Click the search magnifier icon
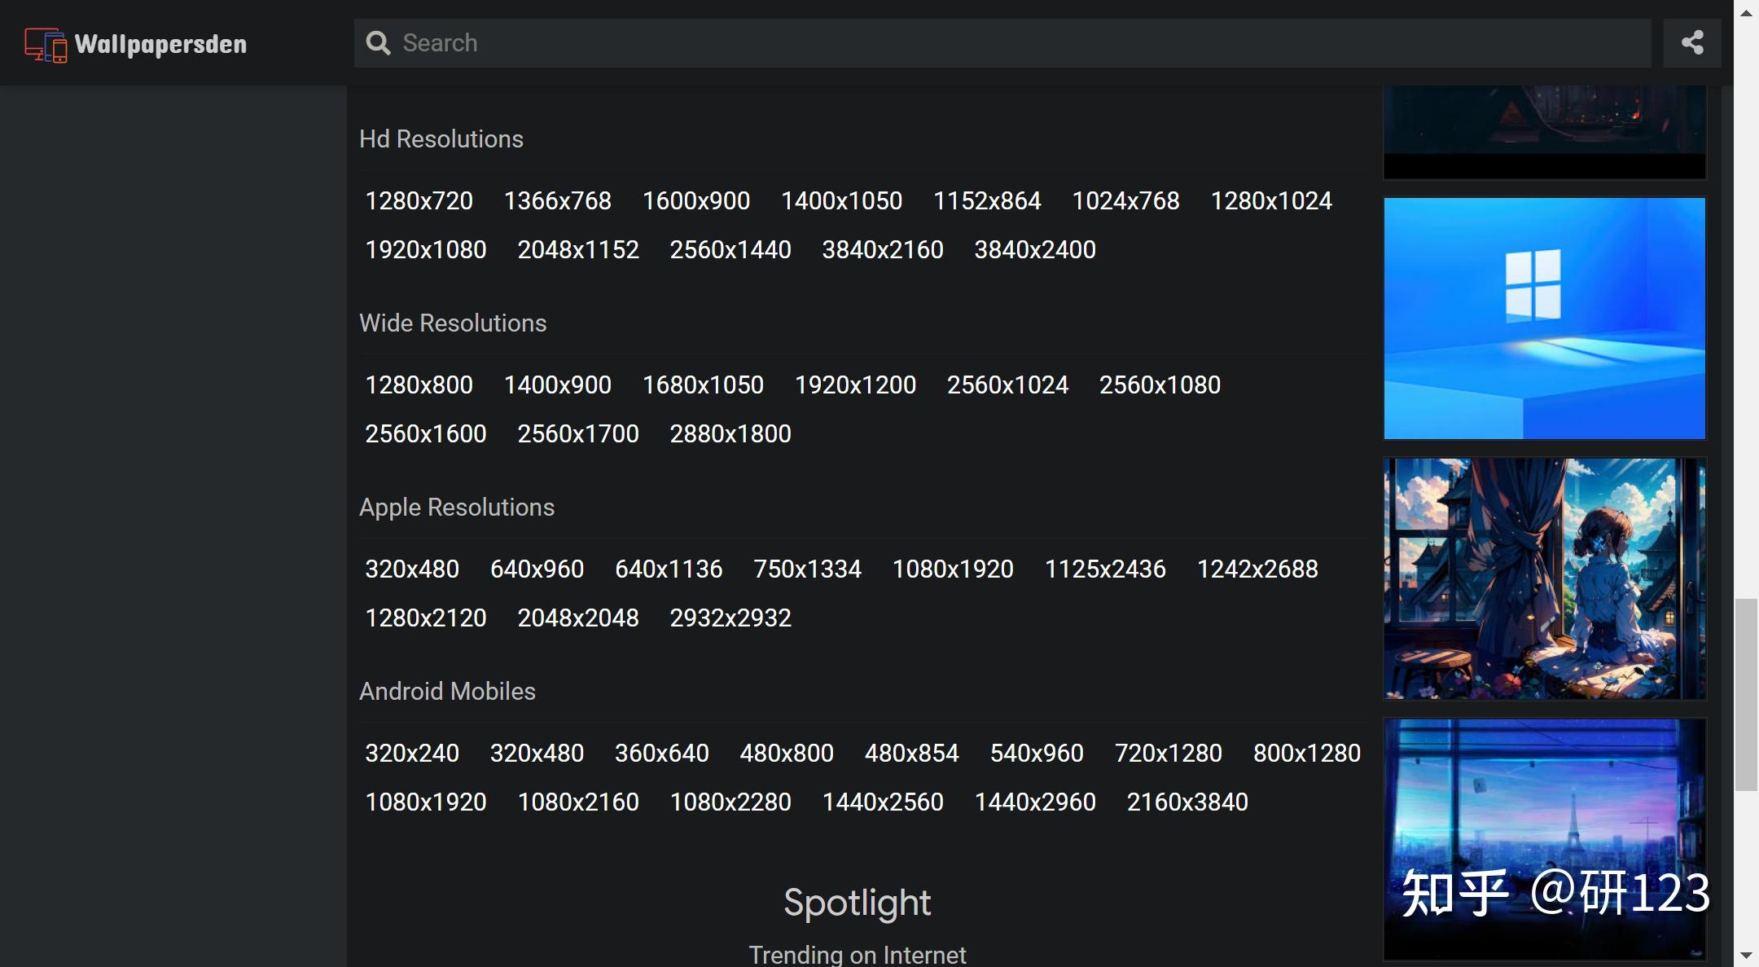The image size is (1759, 967). (x=378, y=43)
